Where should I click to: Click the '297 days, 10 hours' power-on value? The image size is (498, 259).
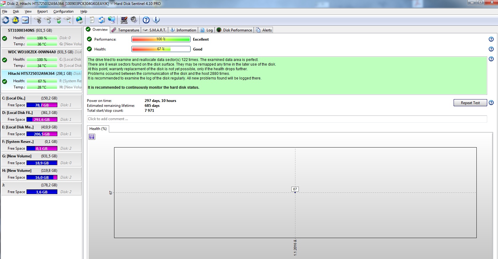[160, 101]
